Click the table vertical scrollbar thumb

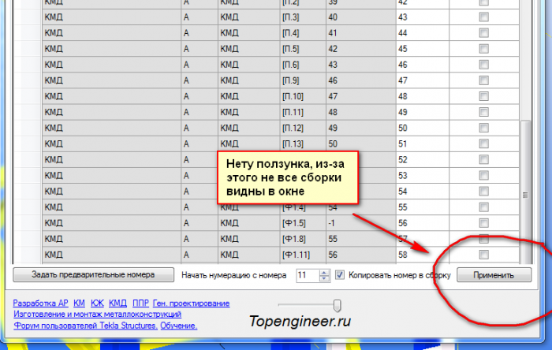click(525, 193)
